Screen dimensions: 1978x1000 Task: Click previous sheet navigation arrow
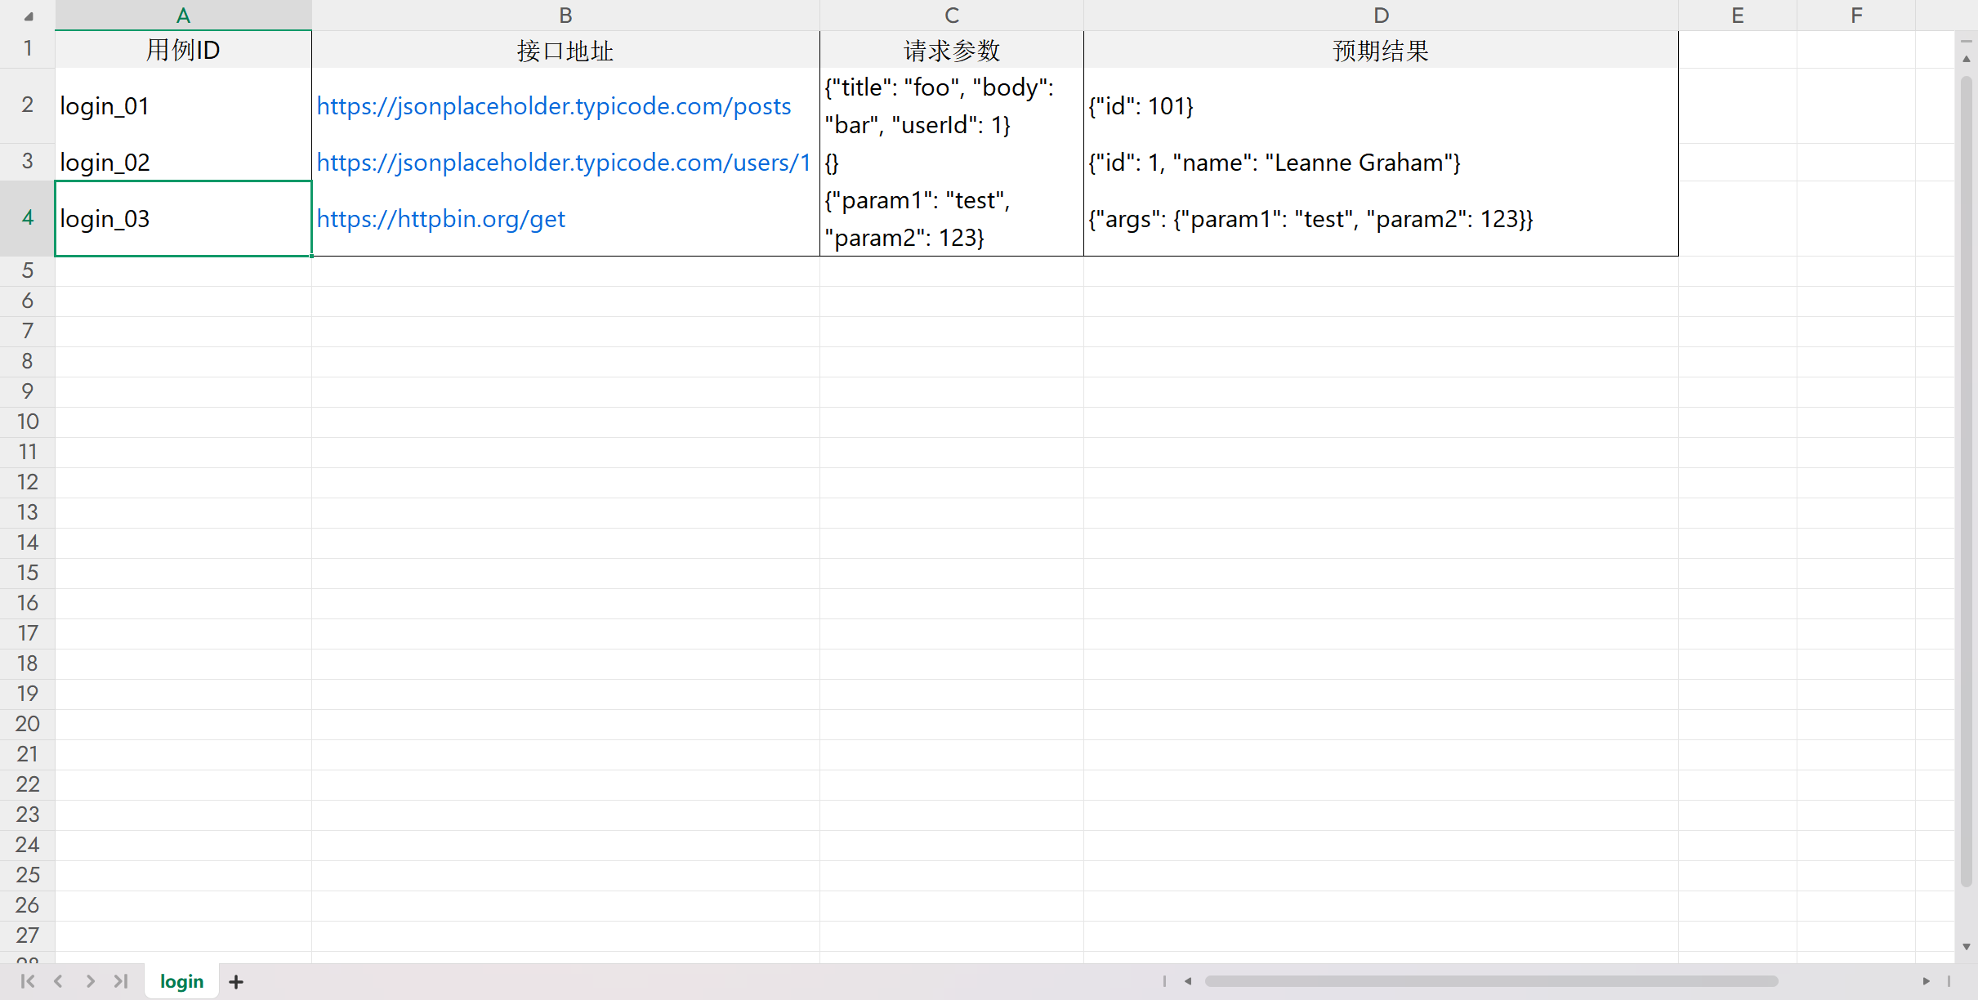tap(58, 981)
